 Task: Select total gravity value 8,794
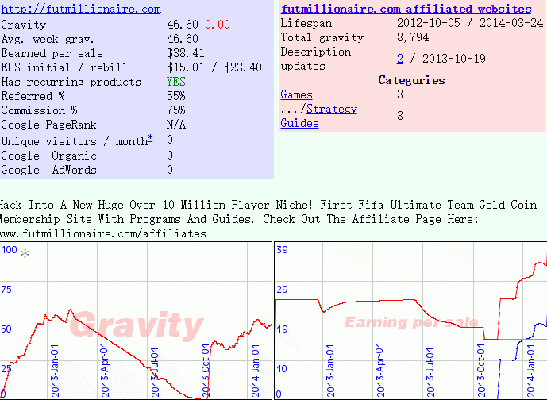coord(413,37)
